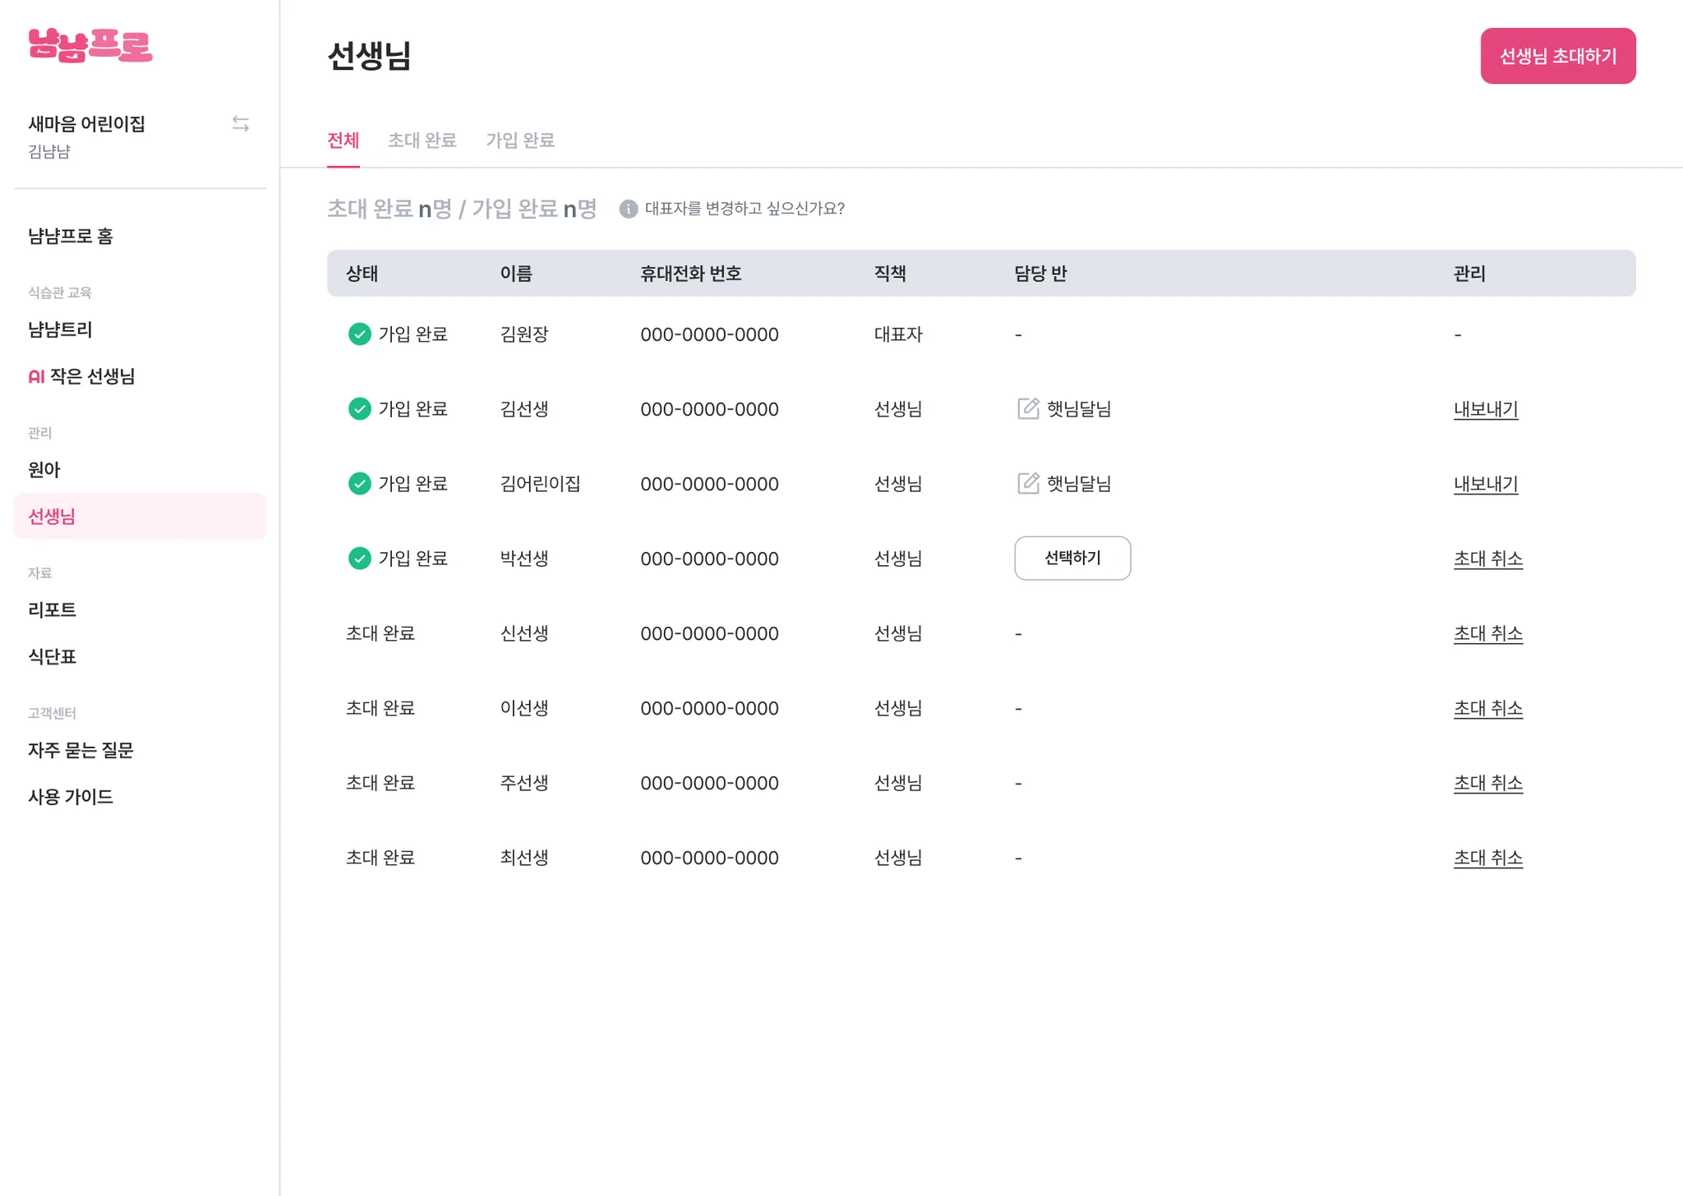Click green check icon for 김원장
Viewport: 1683px width, 1196px height.
tap(359, 334)
